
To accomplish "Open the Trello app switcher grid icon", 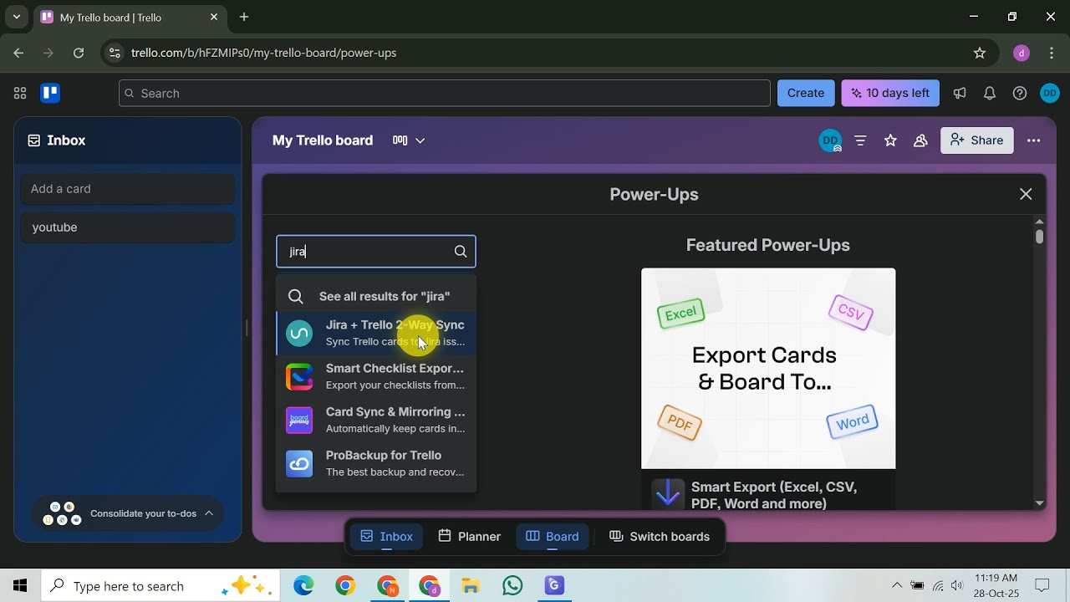I will coord(20,93).
